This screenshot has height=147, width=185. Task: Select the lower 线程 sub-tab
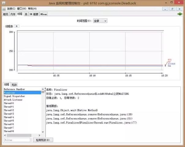7,85
